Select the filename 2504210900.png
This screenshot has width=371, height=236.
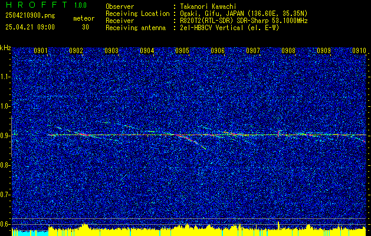coord(30,16)
